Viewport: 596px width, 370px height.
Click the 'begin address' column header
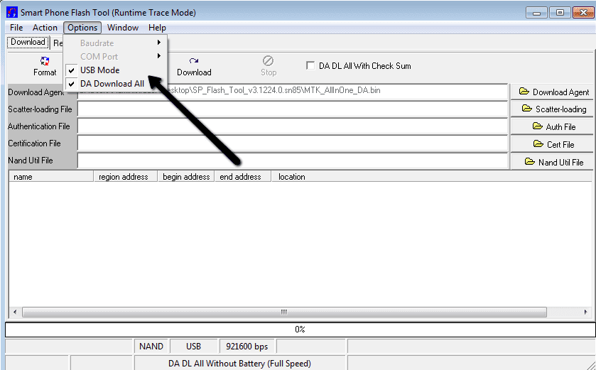[186, 177]
